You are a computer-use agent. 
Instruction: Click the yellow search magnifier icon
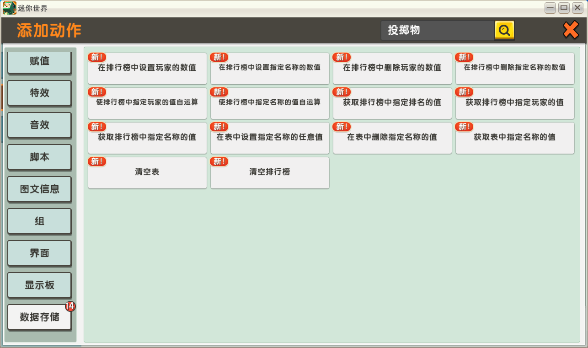(x=504, y=31)
